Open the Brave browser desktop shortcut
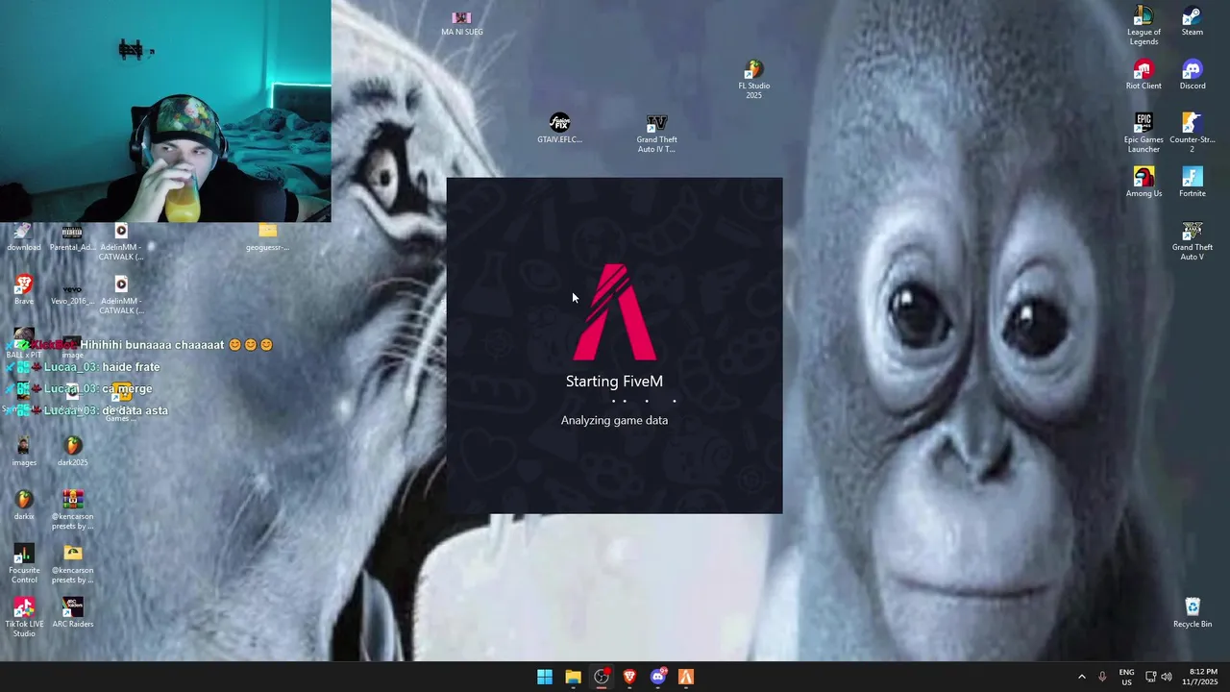Screen dimensions: 1230x692 tap(24, 291)
